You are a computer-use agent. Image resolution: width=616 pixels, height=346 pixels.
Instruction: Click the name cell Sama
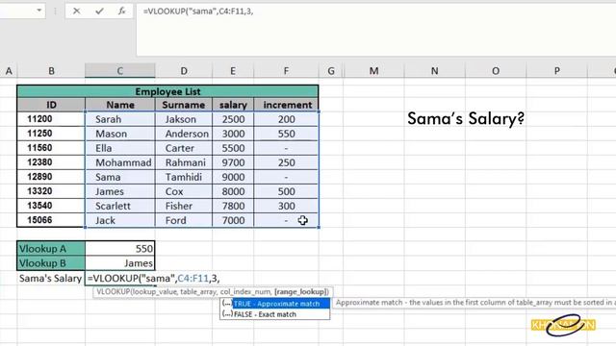(x=119, y=177)
